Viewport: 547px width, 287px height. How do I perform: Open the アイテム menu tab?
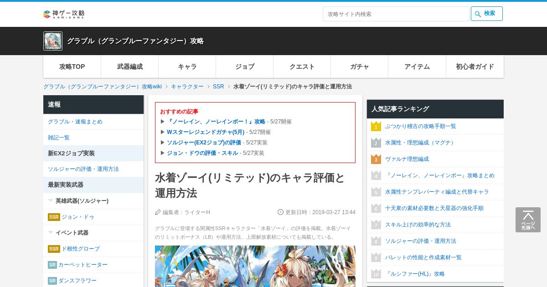(417, 67)
